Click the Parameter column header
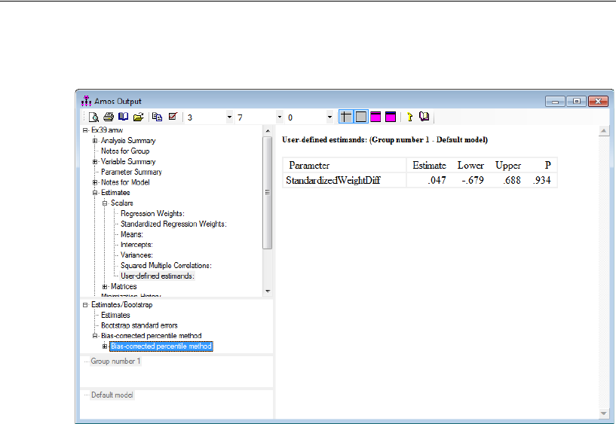The image size is (616, 424). point(309,166)
